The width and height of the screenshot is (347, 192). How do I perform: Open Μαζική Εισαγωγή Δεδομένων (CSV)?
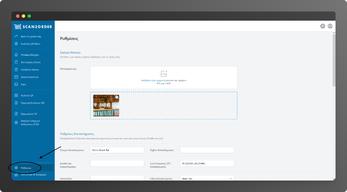tap(30, 123)
